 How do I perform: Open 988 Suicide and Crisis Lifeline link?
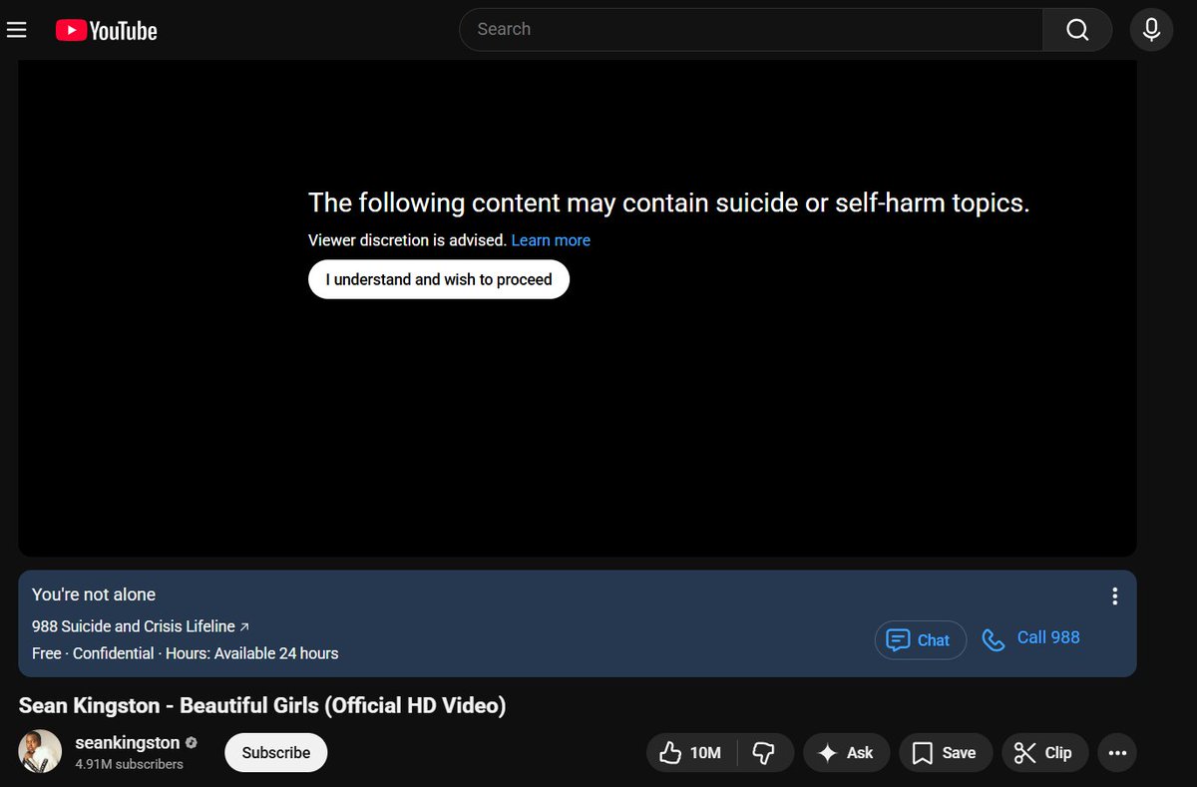click(141, 626)
